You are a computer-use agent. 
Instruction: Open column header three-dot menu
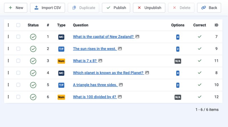pyautogui.click(x=8, y=25)
